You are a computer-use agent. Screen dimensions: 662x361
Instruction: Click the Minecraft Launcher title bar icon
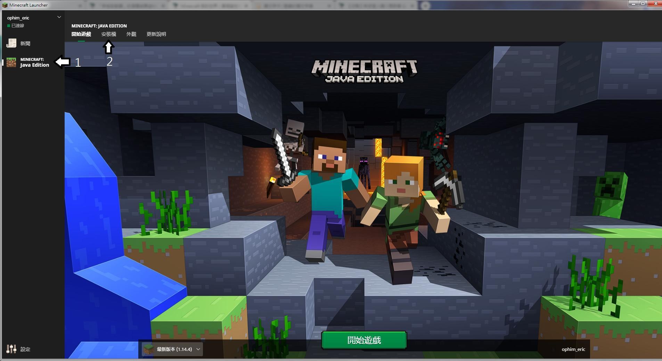point(5,5)
